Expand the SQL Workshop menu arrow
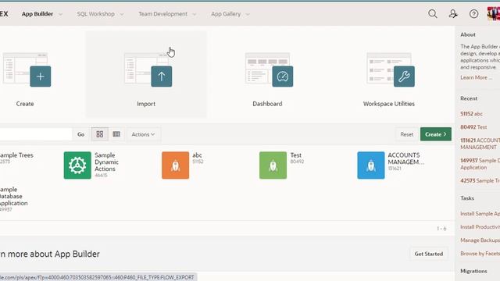Image resolution: width=500 pixels, height=281 pixels. pos(122,14)
